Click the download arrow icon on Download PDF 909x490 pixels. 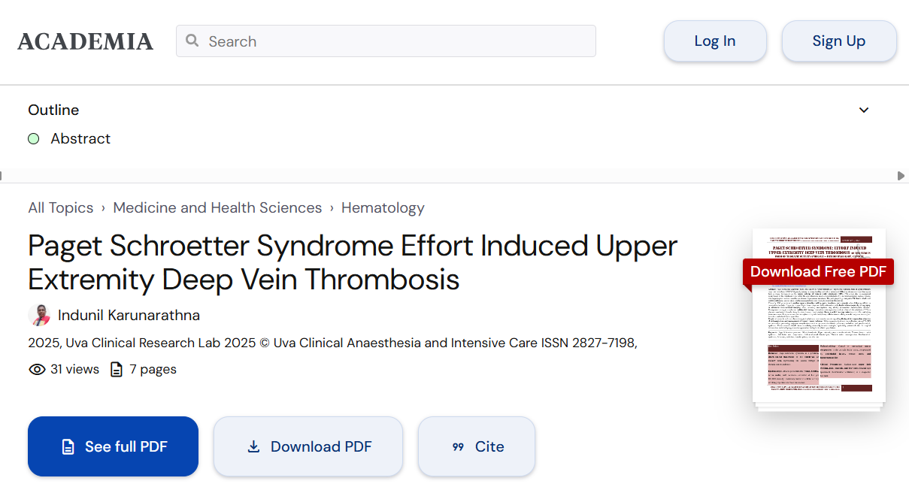(x=252, y=446)
